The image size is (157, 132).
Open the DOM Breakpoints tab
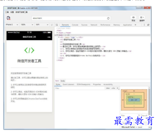coord(83,85)
